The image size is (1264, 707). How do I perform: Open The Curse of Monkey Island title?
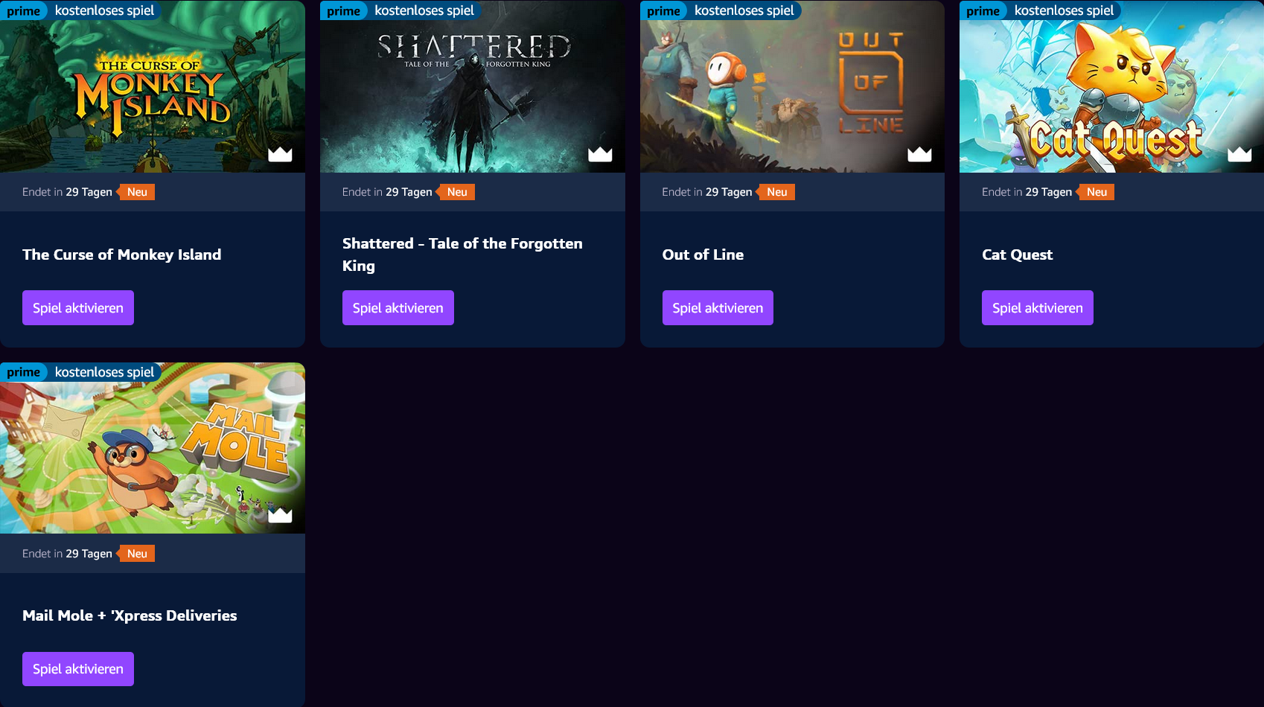click(122, 255)
